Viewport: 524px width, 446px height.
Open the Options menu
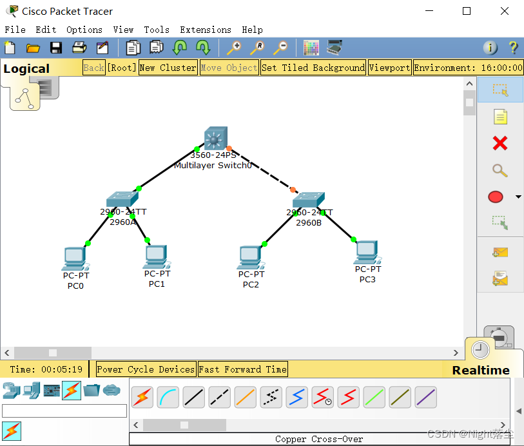pyautogui.click(x=84, y=30)
